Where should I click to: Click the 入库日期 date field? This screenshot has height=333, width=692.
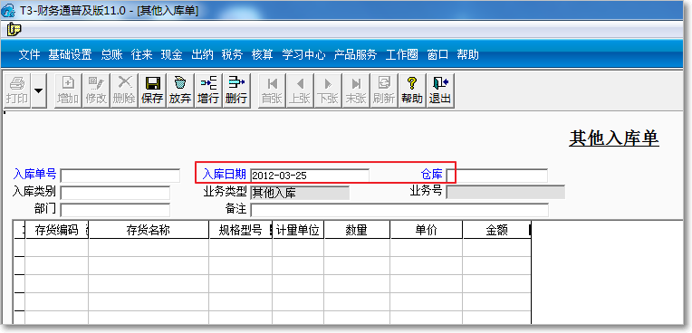(x=310, y=176)
